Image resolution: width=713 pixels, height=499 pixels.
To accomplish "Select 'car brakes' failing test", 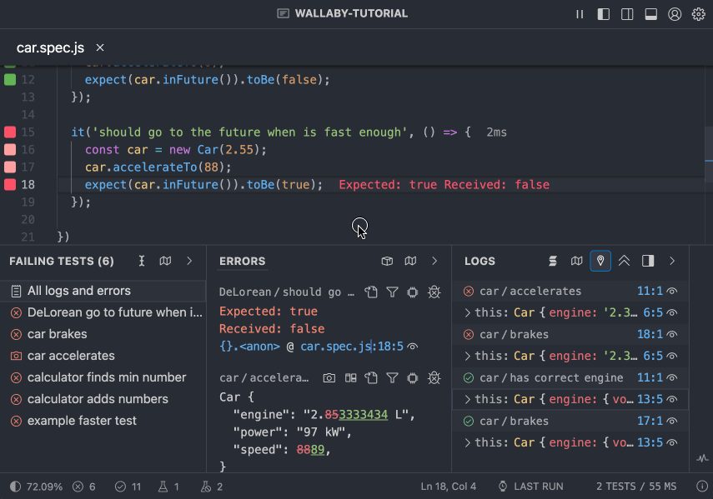I will pyautogui.click(x=103, y=335).
